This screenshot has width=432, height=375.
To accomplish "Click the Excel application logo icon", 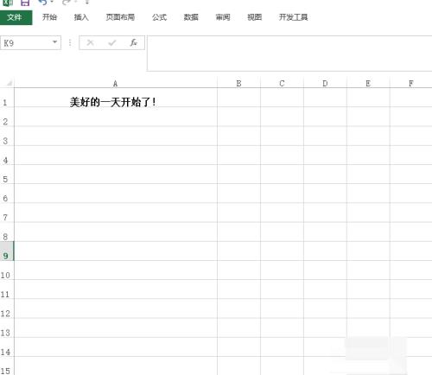I will 8,3.
